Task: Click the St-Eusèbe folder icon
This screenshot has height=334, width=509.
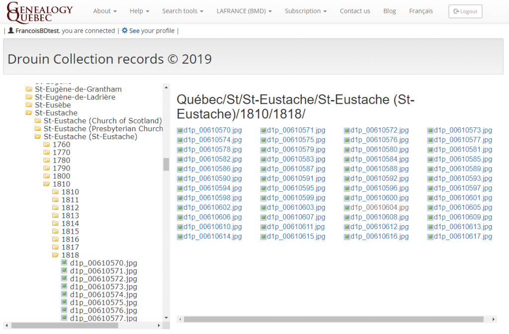Action: pos(29,105)
